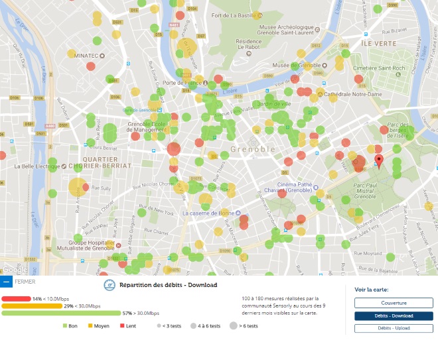Click the Parc des berges de l'Isère label
The height and width of the screenshot is (342, 438).
(398, 131)
